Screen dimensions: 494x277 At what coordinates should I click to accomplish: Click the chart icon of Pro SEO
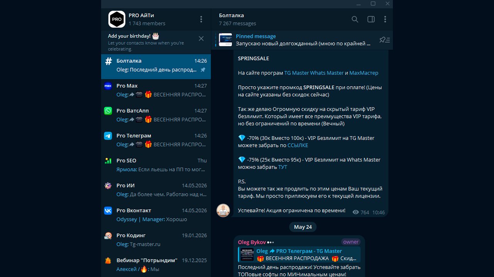coord(108,161)
